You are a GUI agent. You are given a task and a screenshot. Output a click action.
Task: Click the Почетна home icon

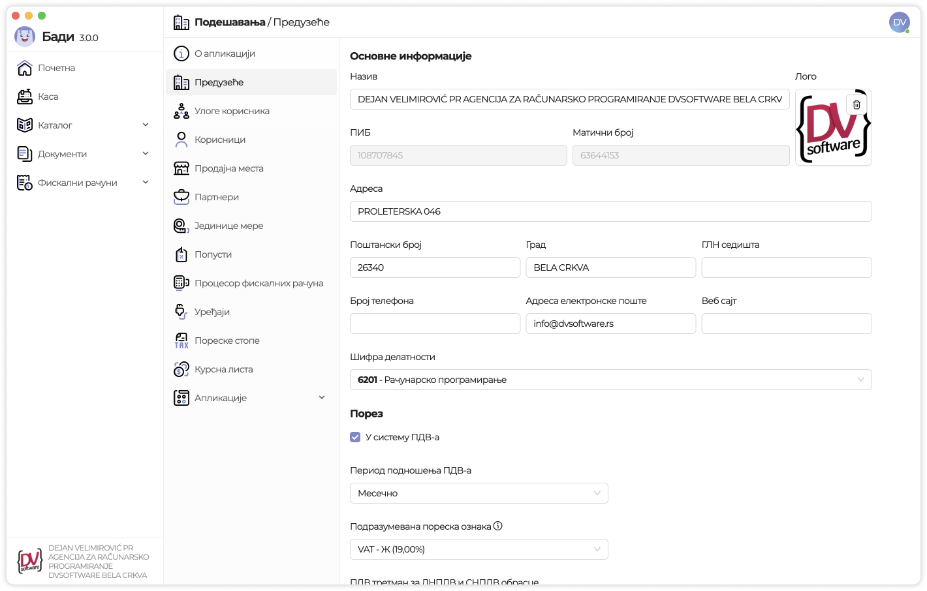tap(25, 68)
